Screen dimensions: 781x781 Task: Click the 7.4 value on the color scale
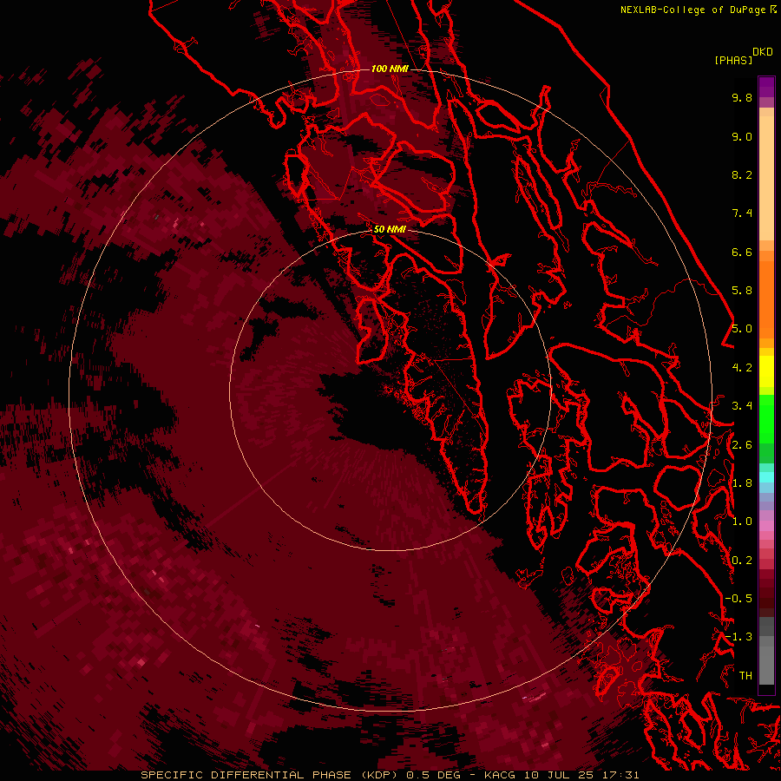(x=742, y=213)
